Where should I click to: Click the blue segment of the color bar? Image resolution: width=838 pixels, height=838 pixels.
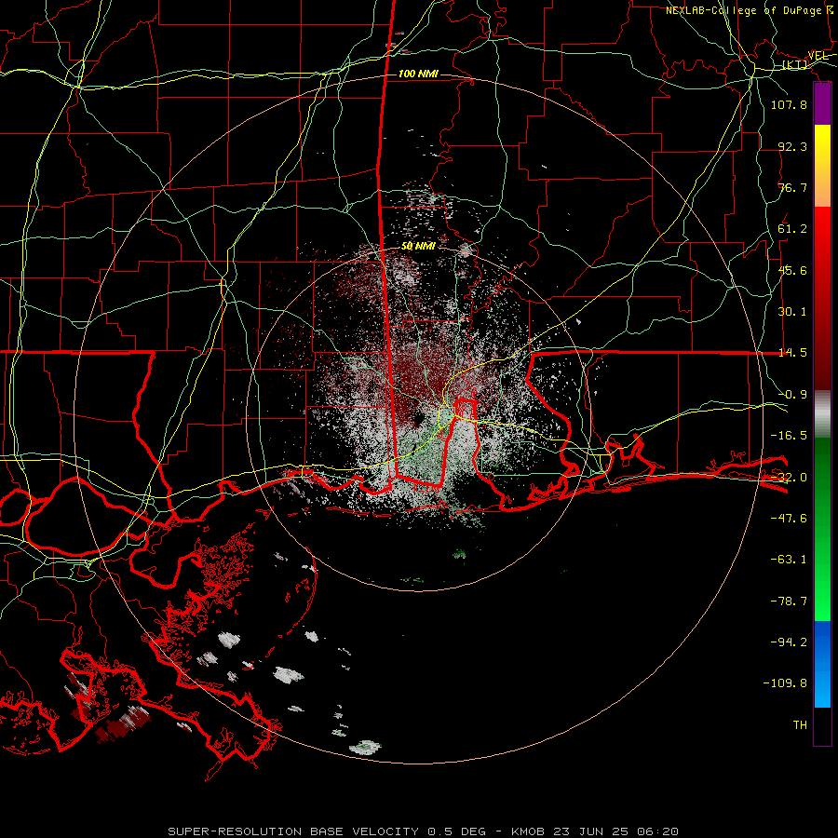822,664
